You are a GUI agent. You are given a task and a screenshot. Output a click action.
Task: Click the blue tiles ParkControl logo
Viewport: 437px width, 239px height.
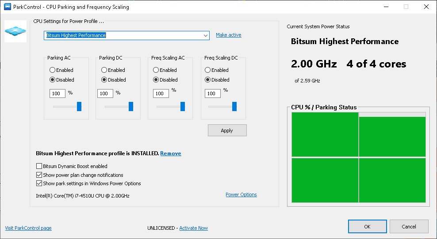(x=15, y=31)
